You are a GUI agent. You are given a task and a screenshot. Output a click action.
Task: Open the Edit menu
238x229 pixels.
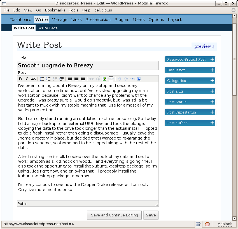coord(17,10)
